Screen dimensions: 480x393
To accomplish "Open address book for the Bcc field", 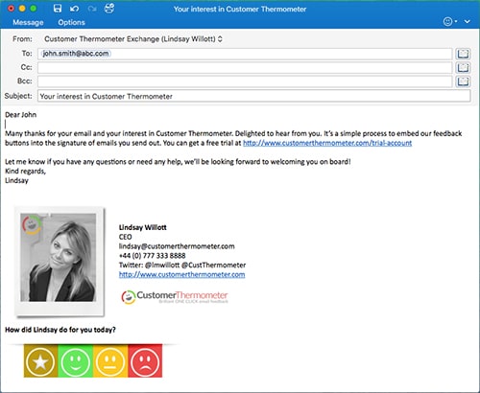I will 463,81.
